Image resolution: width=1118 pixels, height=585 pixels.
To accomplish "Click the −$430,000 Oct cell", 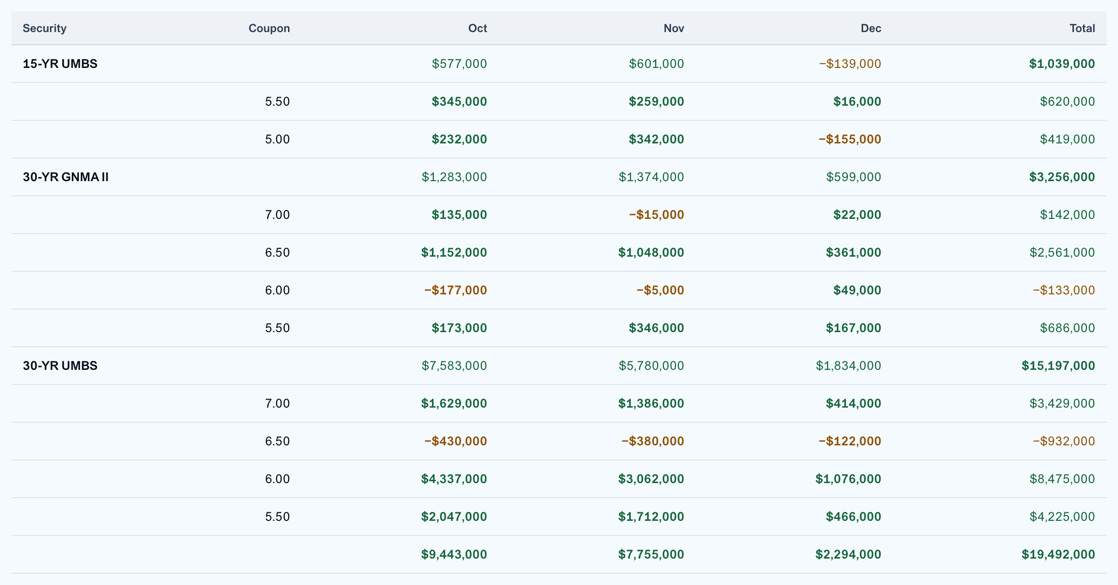I will click(x=456, y=441).
